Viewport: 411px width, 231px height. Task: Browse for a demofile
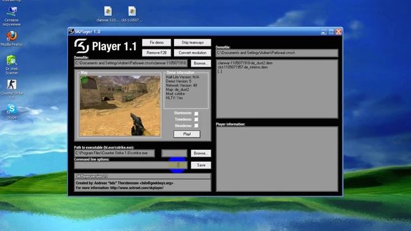click(x=201, y=64)
